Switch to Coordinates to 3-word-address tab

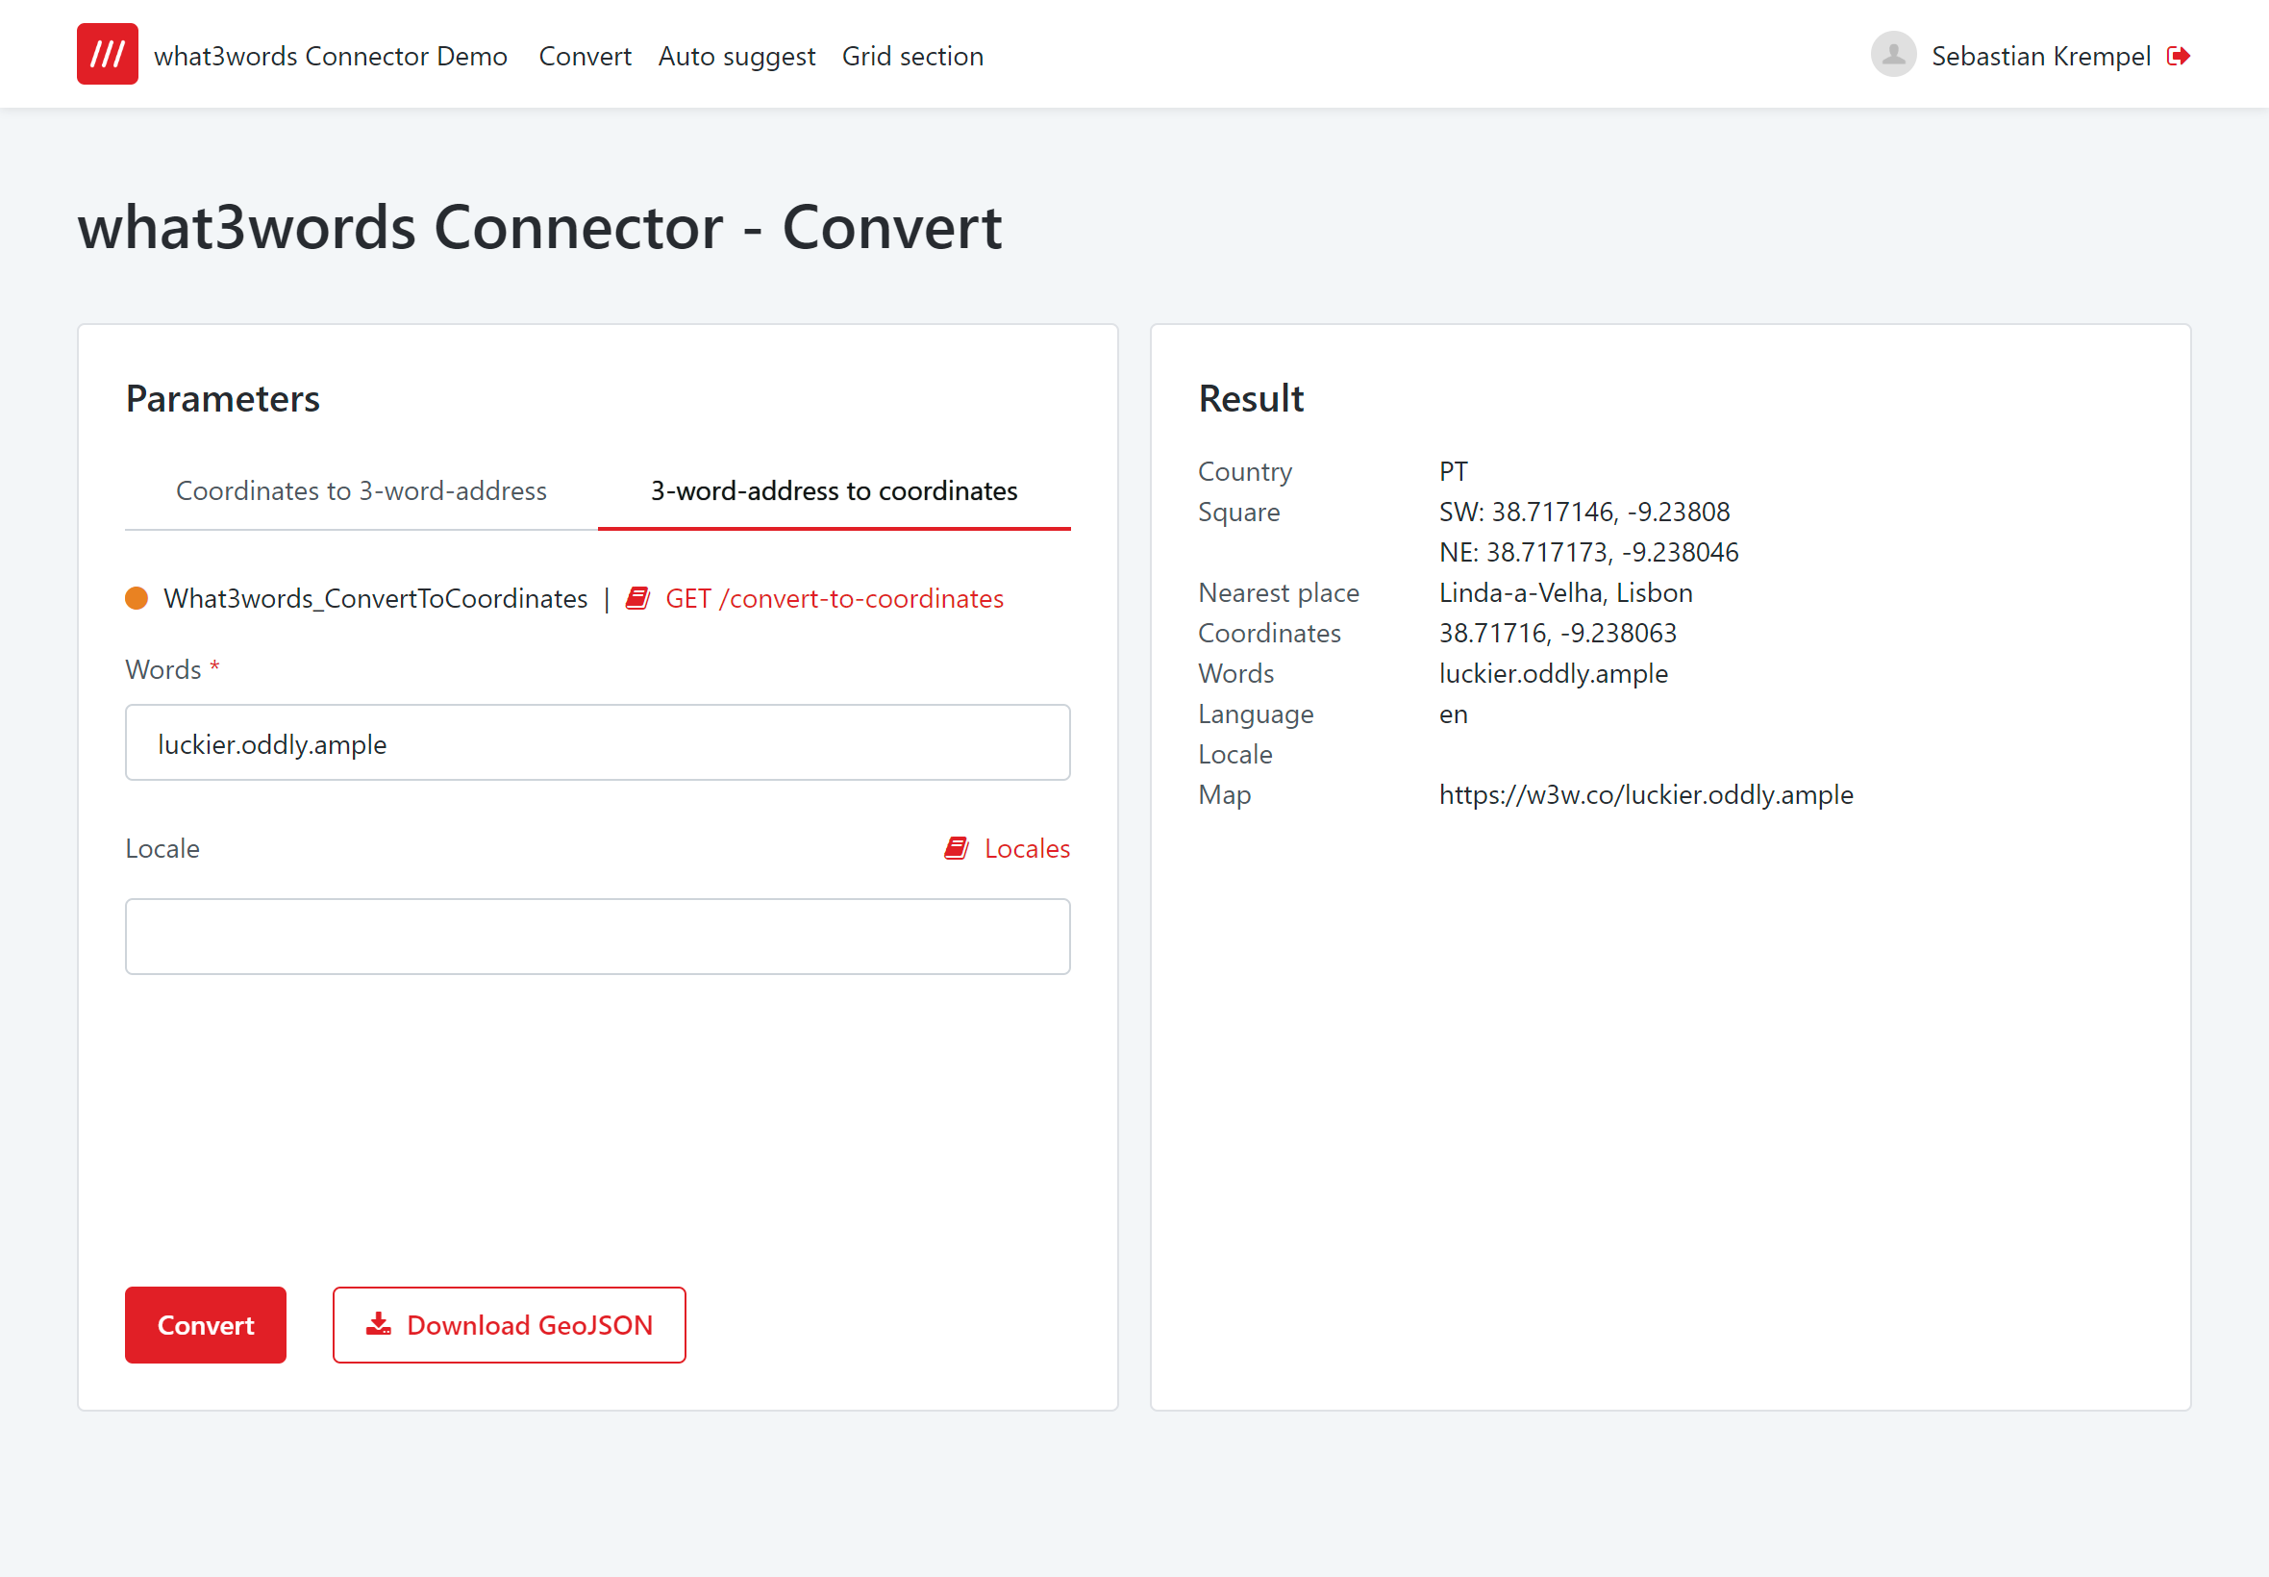361,491
